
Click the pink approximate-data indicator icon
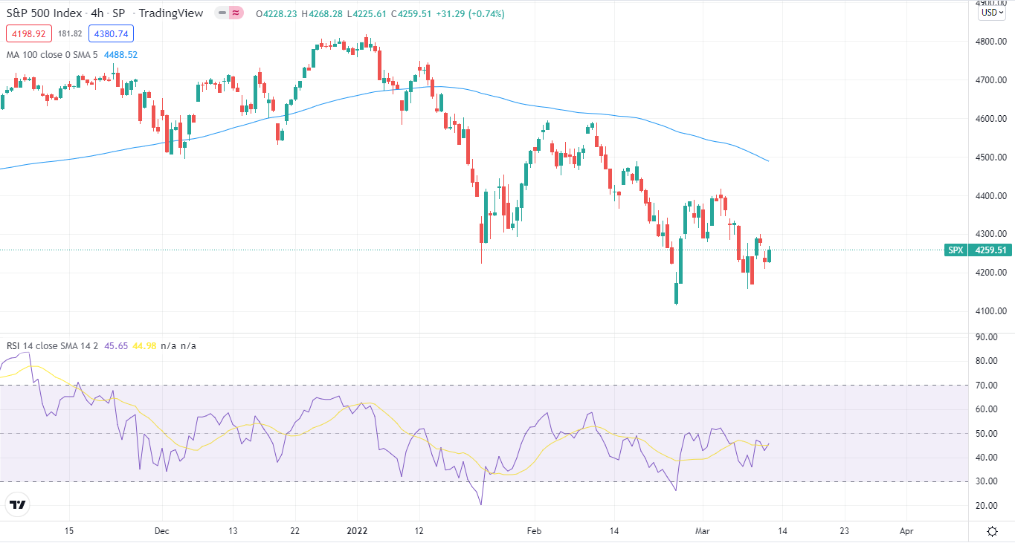click(236, 13)
